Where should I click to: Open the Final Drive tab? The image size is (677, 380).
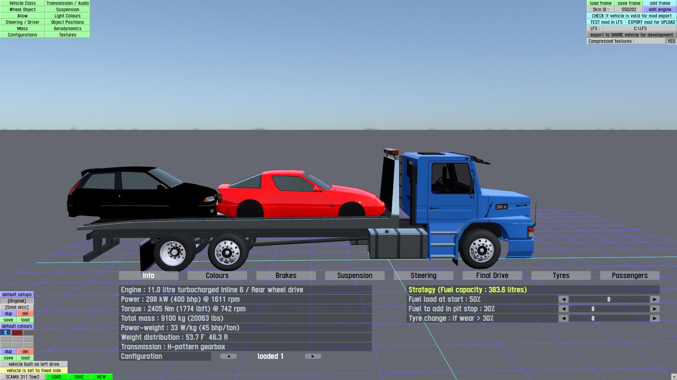coord(492,275)
